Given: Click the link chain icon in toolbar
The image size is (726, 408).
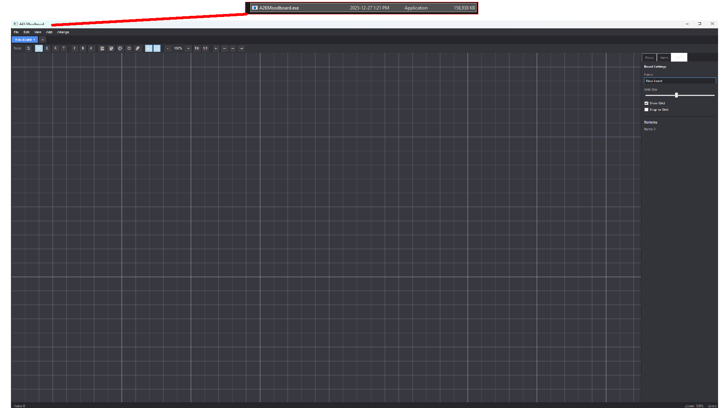Looking at the screenshot, I should click(138, 48).
